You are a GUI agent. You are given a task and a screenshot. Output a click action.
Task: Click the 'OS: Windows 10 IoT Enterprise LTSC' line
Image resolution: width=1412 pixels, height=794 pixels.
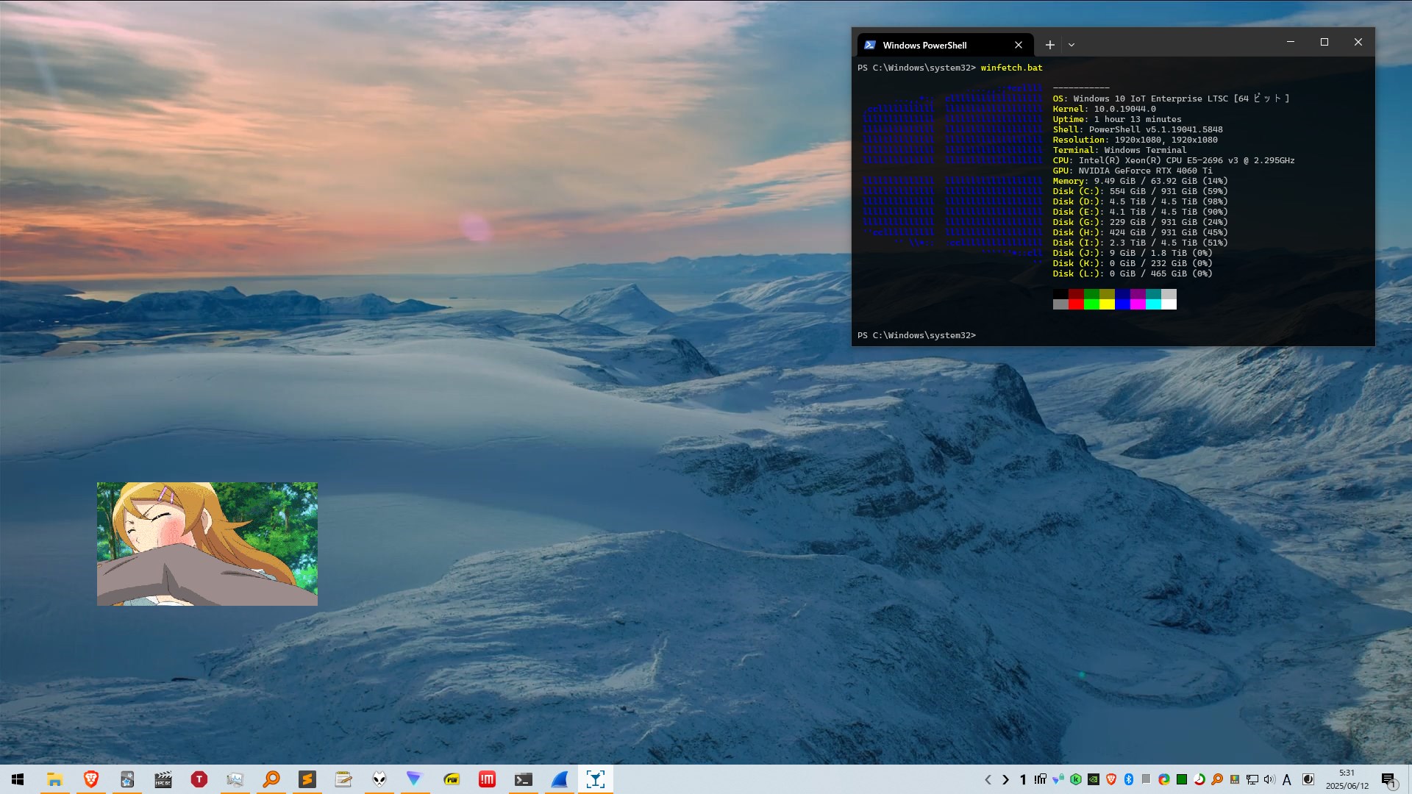point(1171,99)
